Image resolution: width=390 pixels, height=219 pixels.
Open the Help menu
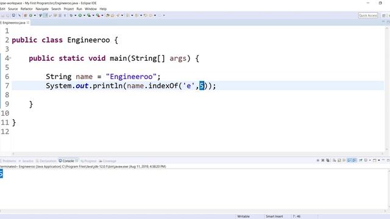click(103, 9)
